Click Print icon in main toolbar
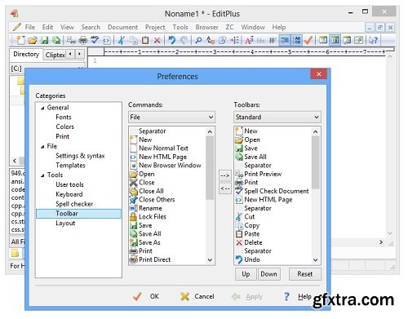Image resolution: width=408 pixels, height=319 pixels. tap(83, 40)
